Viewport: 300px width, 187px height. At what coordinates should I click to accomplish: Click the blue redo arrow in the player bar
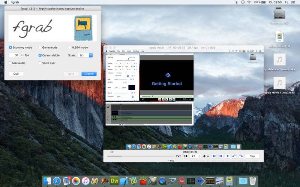click(240, 156)
